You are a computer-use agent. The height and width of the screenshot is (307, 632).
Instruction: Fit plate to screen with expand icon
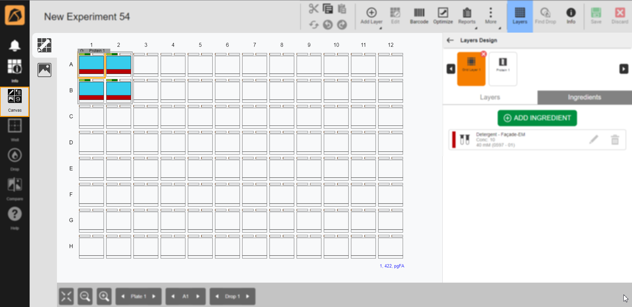point(66,296)
